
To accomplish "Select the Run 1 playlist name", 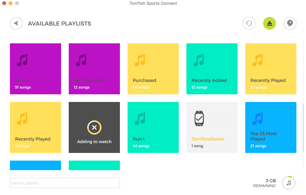I will click(138, 139).
